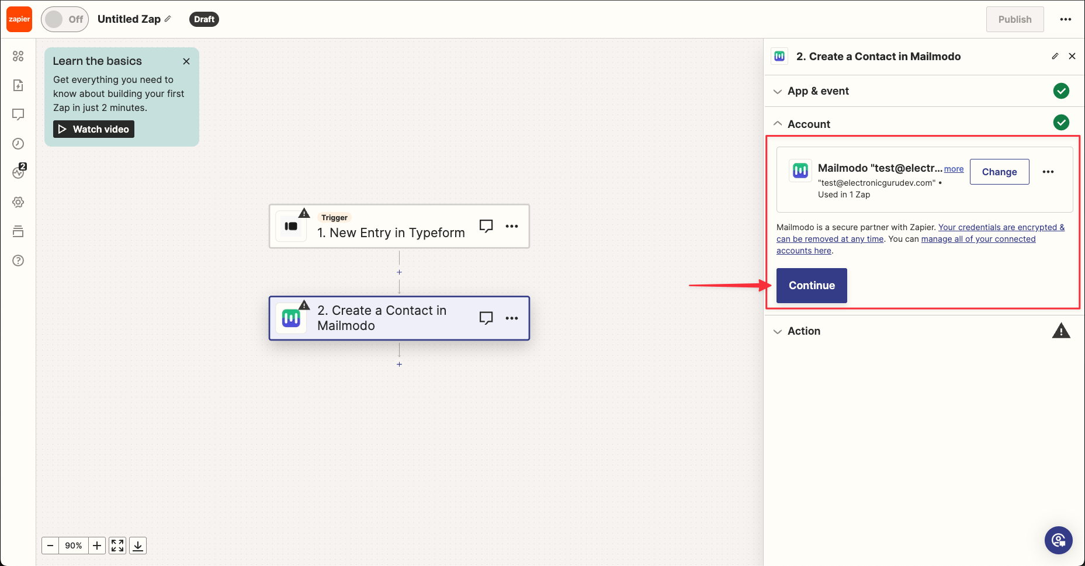Rename step via panel pencil icon
Viewport: 1085px width, 566px height.
click(x=1055, y=56)
